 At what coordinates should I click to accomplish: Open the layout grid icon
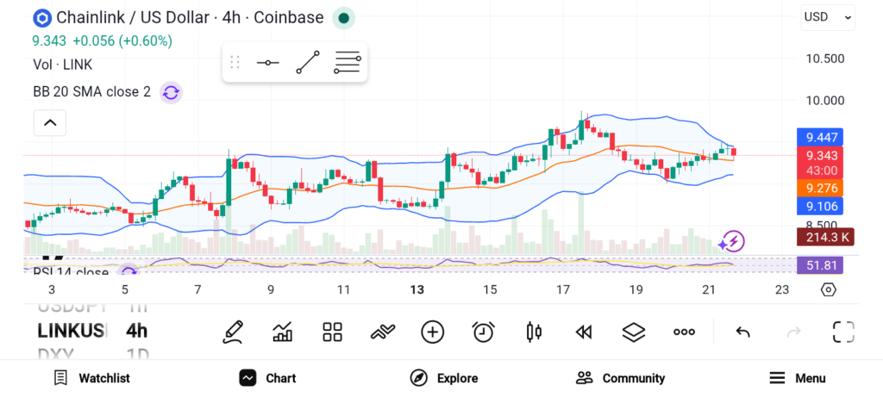(x=332, y=332)
